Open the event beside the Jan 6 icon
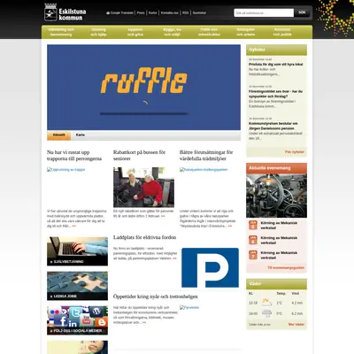 (279, 240)
